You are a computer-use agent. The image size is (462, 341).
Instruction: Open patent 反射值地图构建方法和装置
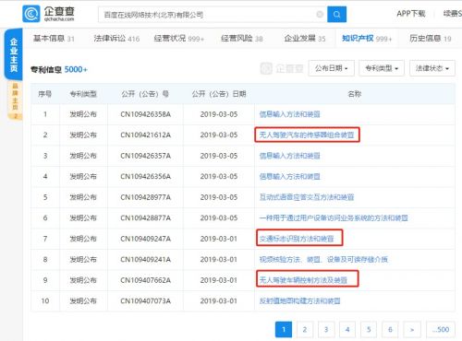click(x=299, y=300)
